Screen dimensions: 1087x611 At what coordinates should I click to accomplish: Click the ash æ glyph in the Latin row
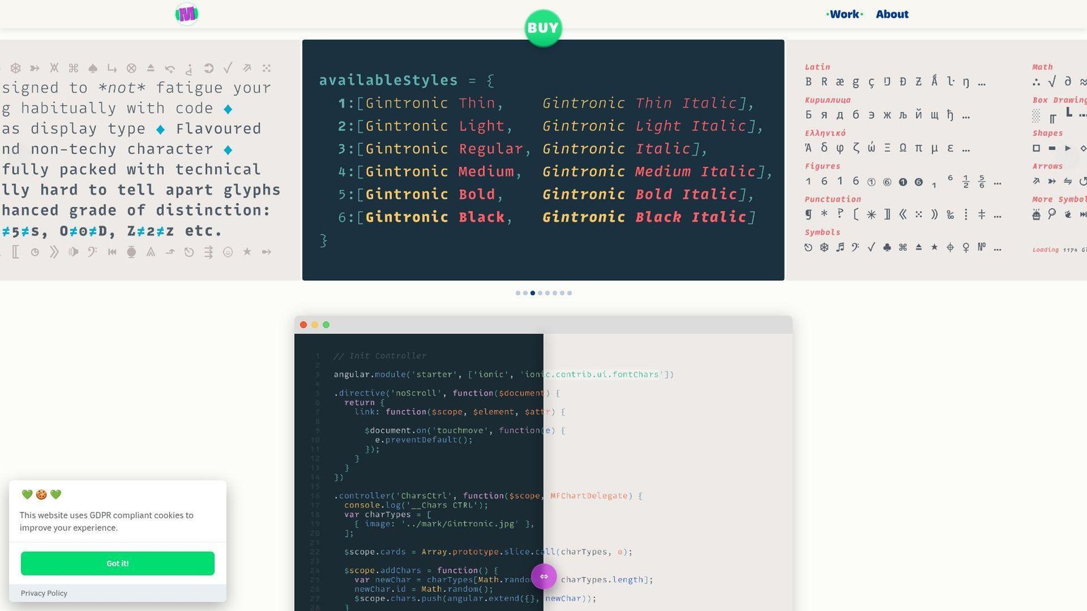tap(840, 81)
